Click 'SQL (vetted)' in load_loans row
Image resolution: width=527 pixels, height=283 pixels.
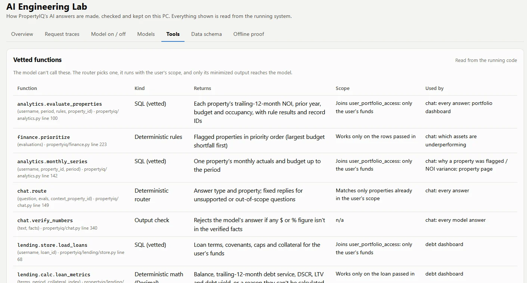point(150,245)
